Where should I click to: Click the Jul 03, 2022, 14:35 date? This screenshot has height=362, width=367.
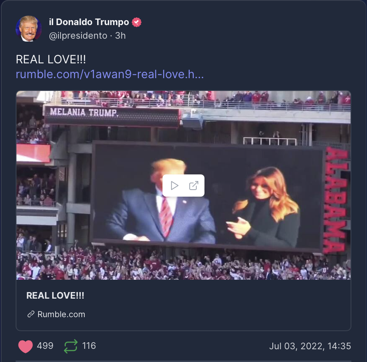click(x=310, y=346)
